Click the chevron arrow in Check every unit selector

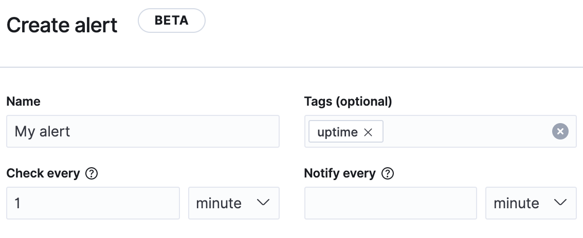[x=263, y=203]
